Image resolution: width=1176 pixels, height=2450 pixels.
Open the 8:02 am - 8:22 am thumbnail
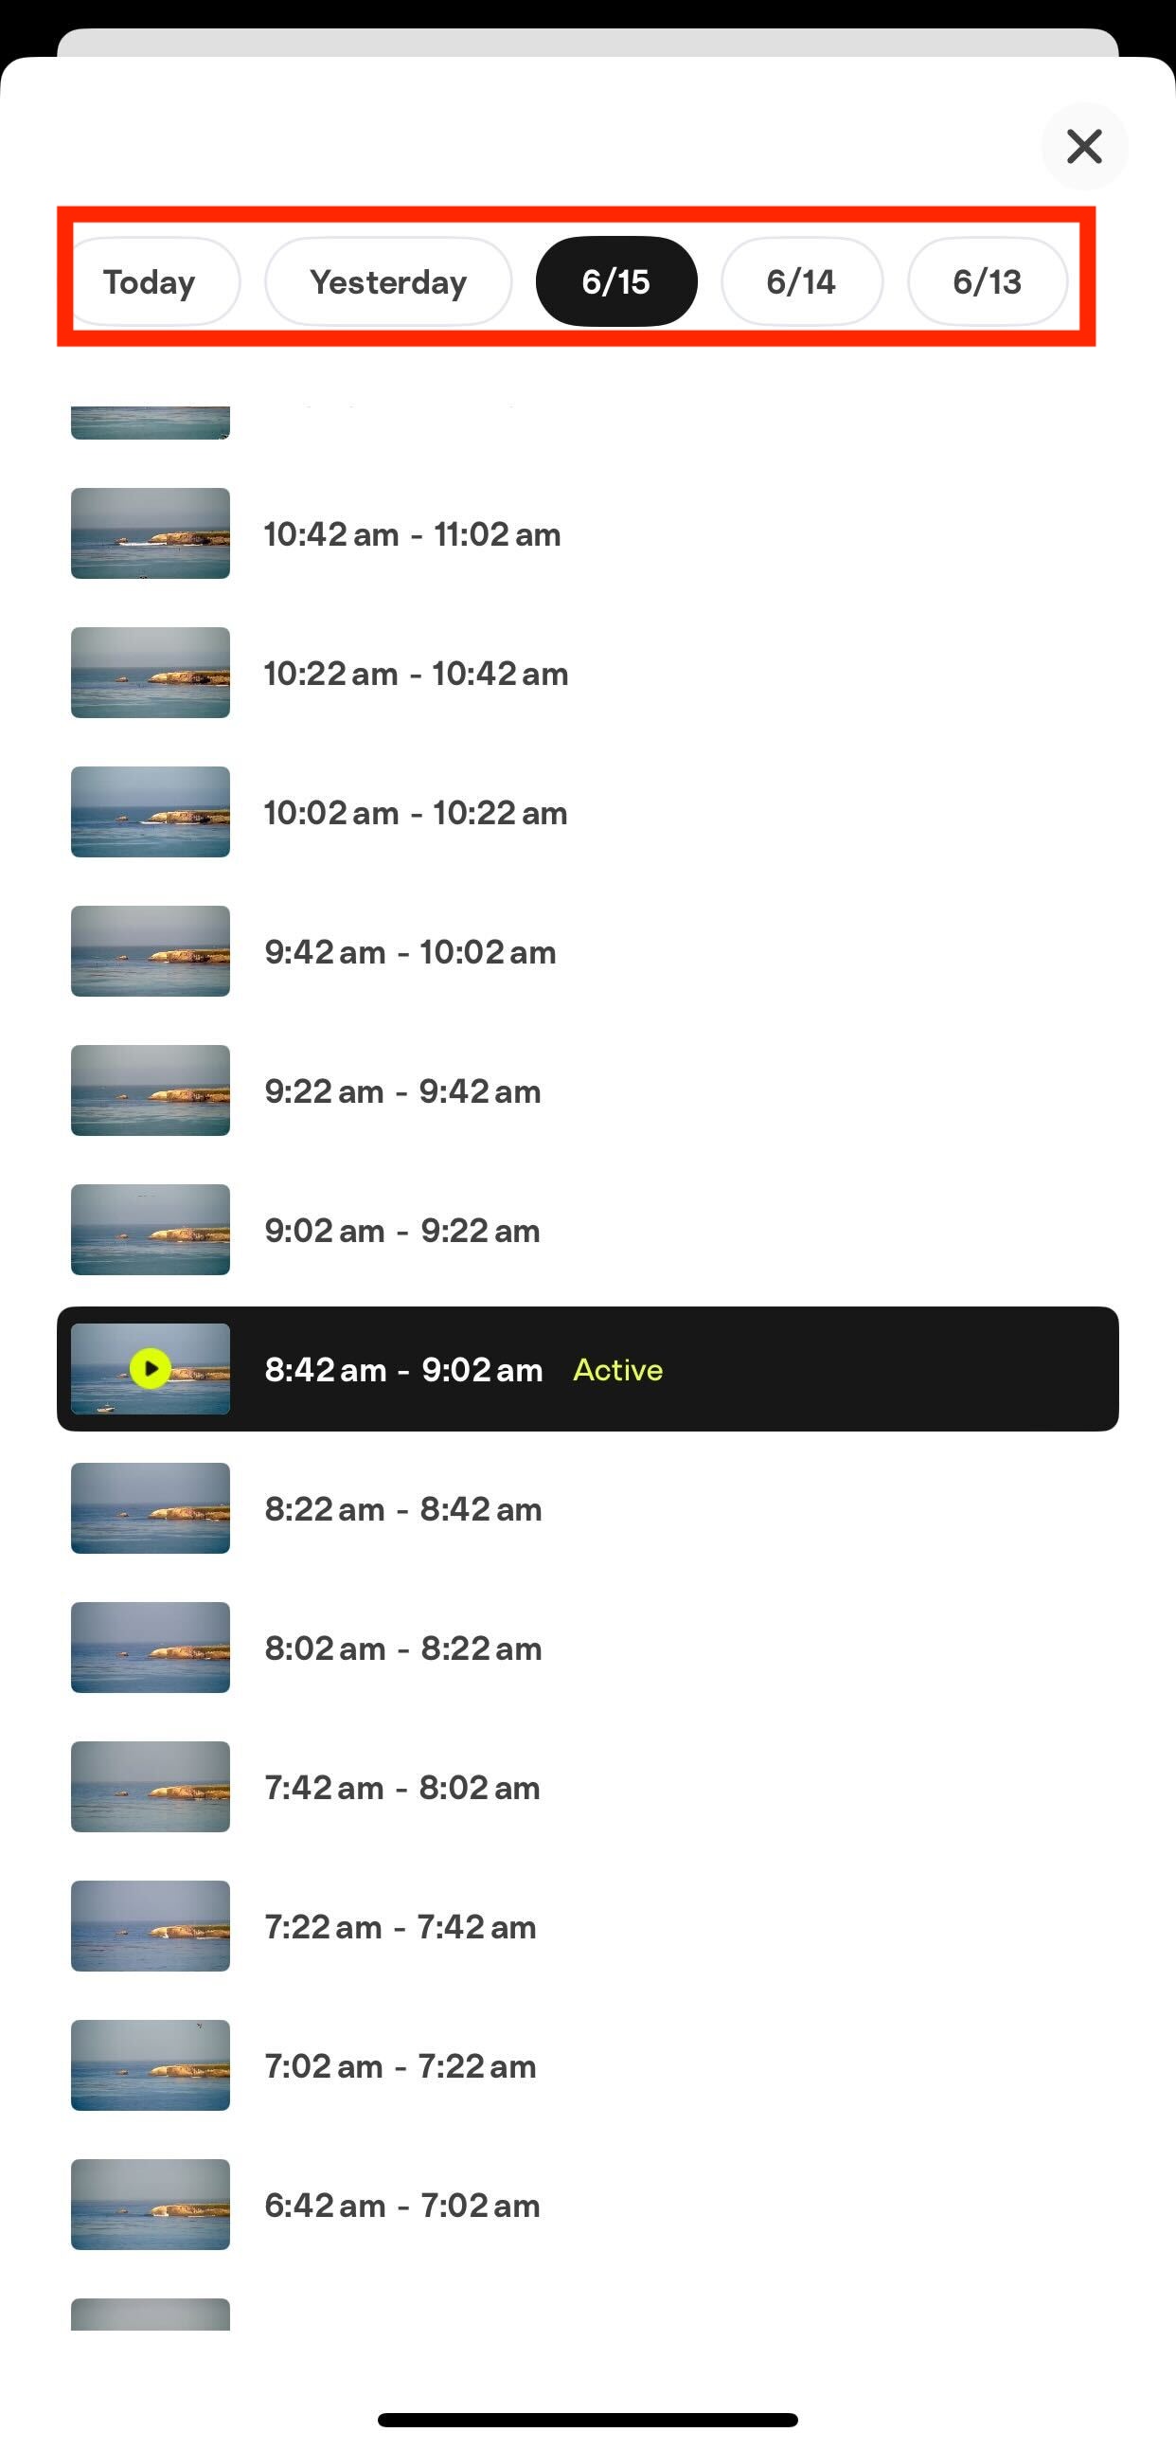pos(151,1648)
